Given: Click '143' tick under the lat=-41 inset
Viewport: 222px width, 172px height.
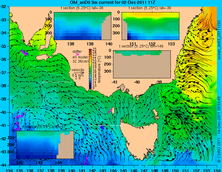Looking at the screenshot, I should (x=39, y=163).
